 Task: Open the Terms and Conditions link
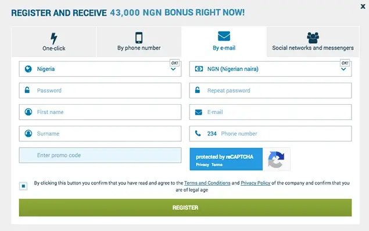(x=207, y=183)
